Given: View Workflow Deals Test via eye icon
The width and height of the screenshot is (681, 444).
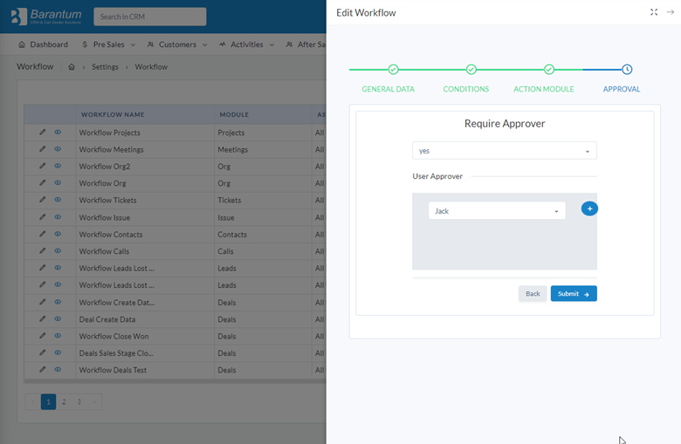Looking at the screenshot, I should coord(58,370).
